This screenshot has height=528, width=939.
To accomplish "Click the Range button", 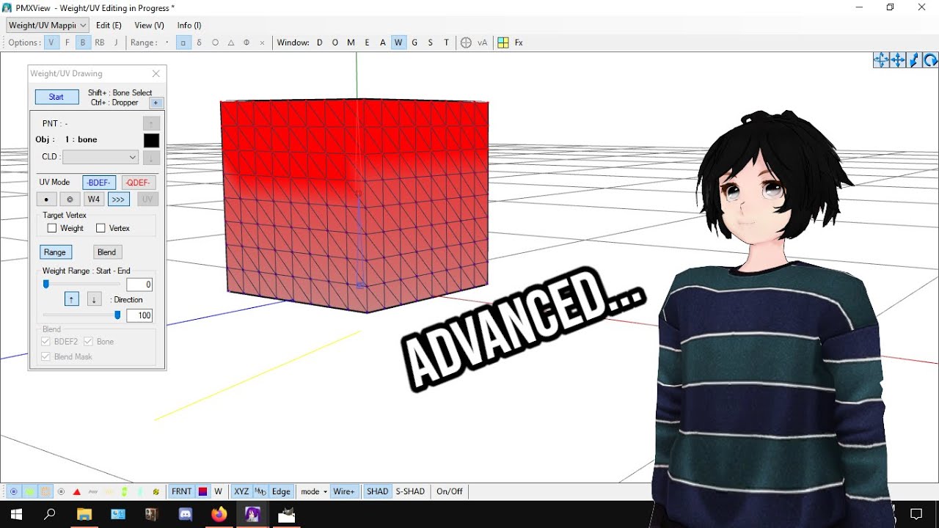I will coord(55,252).
